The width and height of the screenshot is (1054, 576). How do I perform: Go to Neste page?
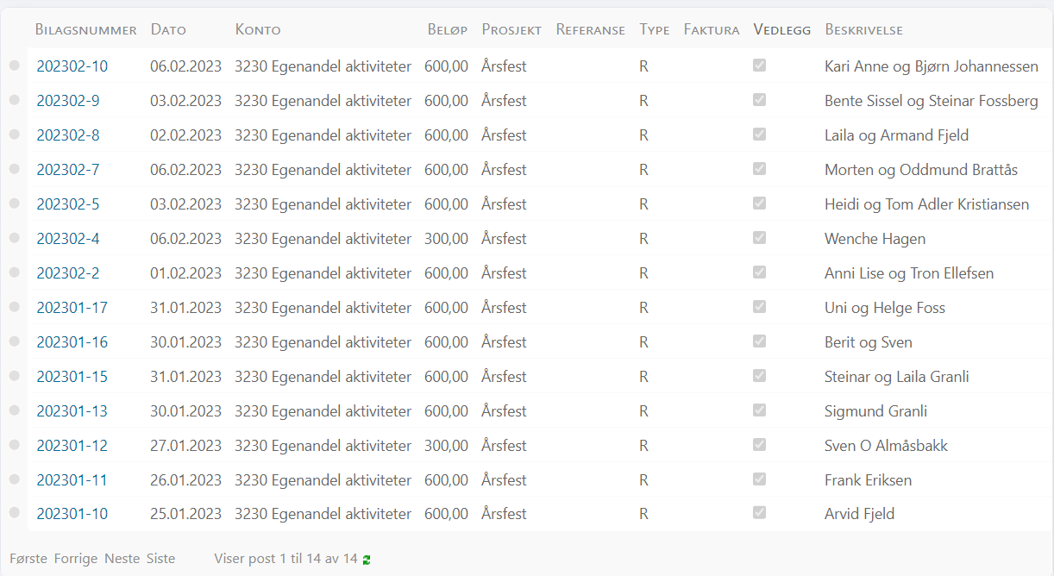pyautogui.click(x=122, y=559)
